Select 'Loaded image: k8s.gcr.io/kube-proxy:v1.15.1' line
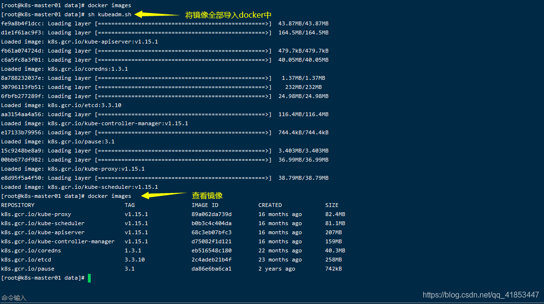The height and width of the screenshot is (304, 544). point(73,169)
